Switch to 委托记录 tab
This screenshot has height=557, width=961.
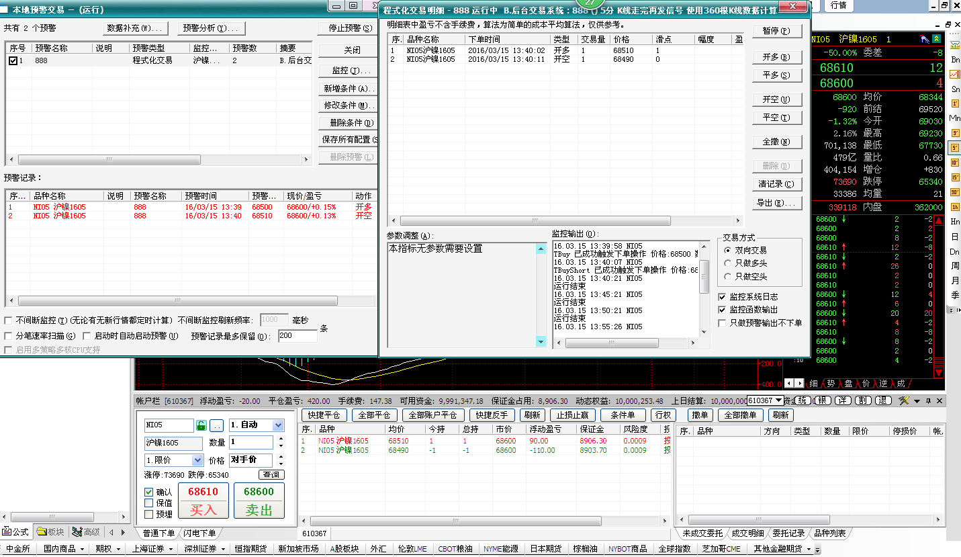(x=788, y=533)
